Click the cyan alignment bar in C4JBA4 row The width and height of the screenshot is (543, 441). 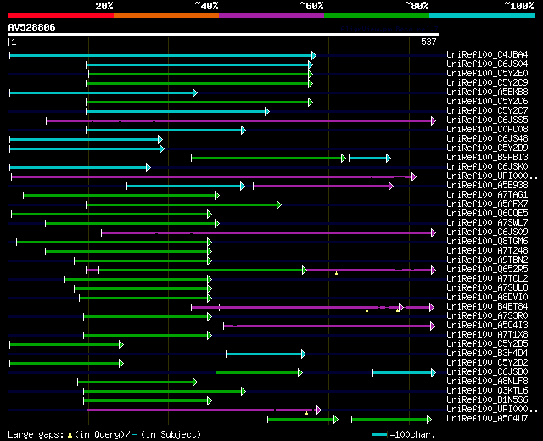163,55
